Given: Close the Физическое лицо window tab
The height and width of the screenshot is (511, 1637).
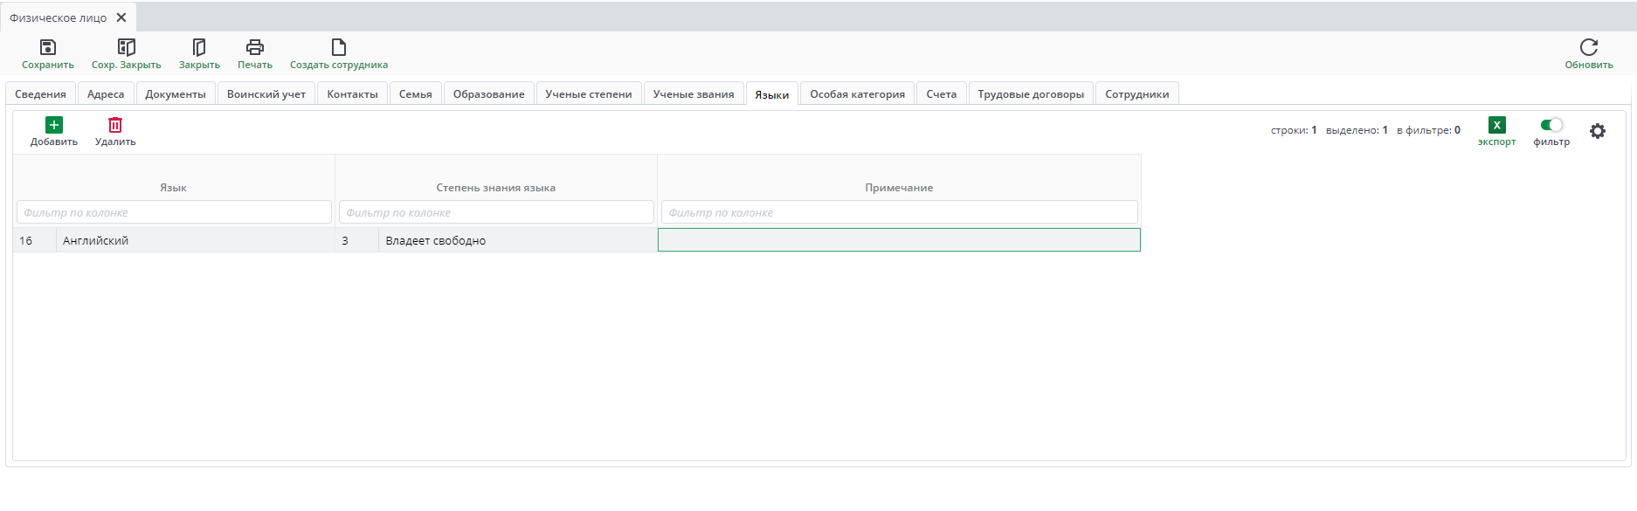Looking at the screenshot, I should pos(121,17).
